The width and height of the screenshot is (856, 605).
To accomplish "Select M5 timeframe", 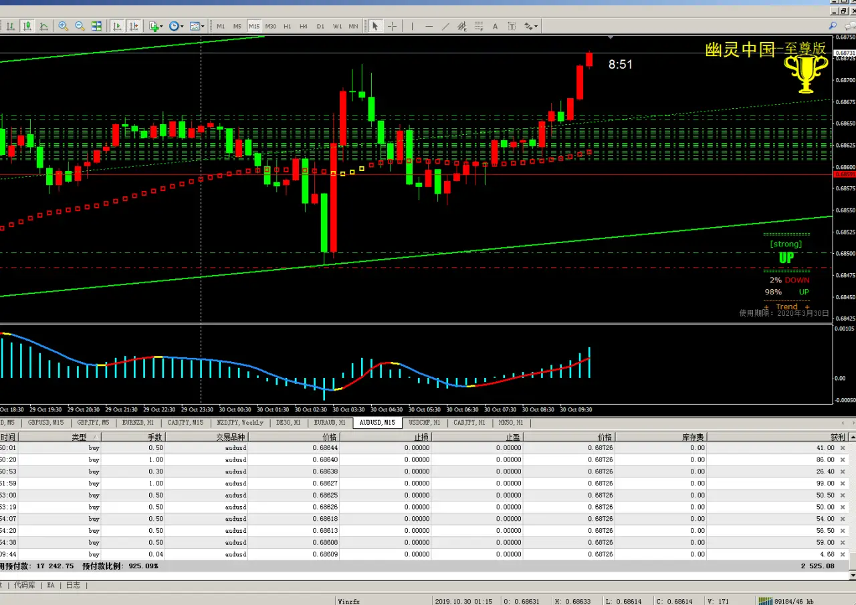I will pyautogui.click(x=237, y=26).
